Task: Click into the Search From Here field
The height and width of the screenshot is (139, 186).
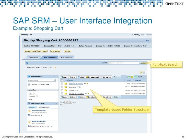Action: [124, 63]
